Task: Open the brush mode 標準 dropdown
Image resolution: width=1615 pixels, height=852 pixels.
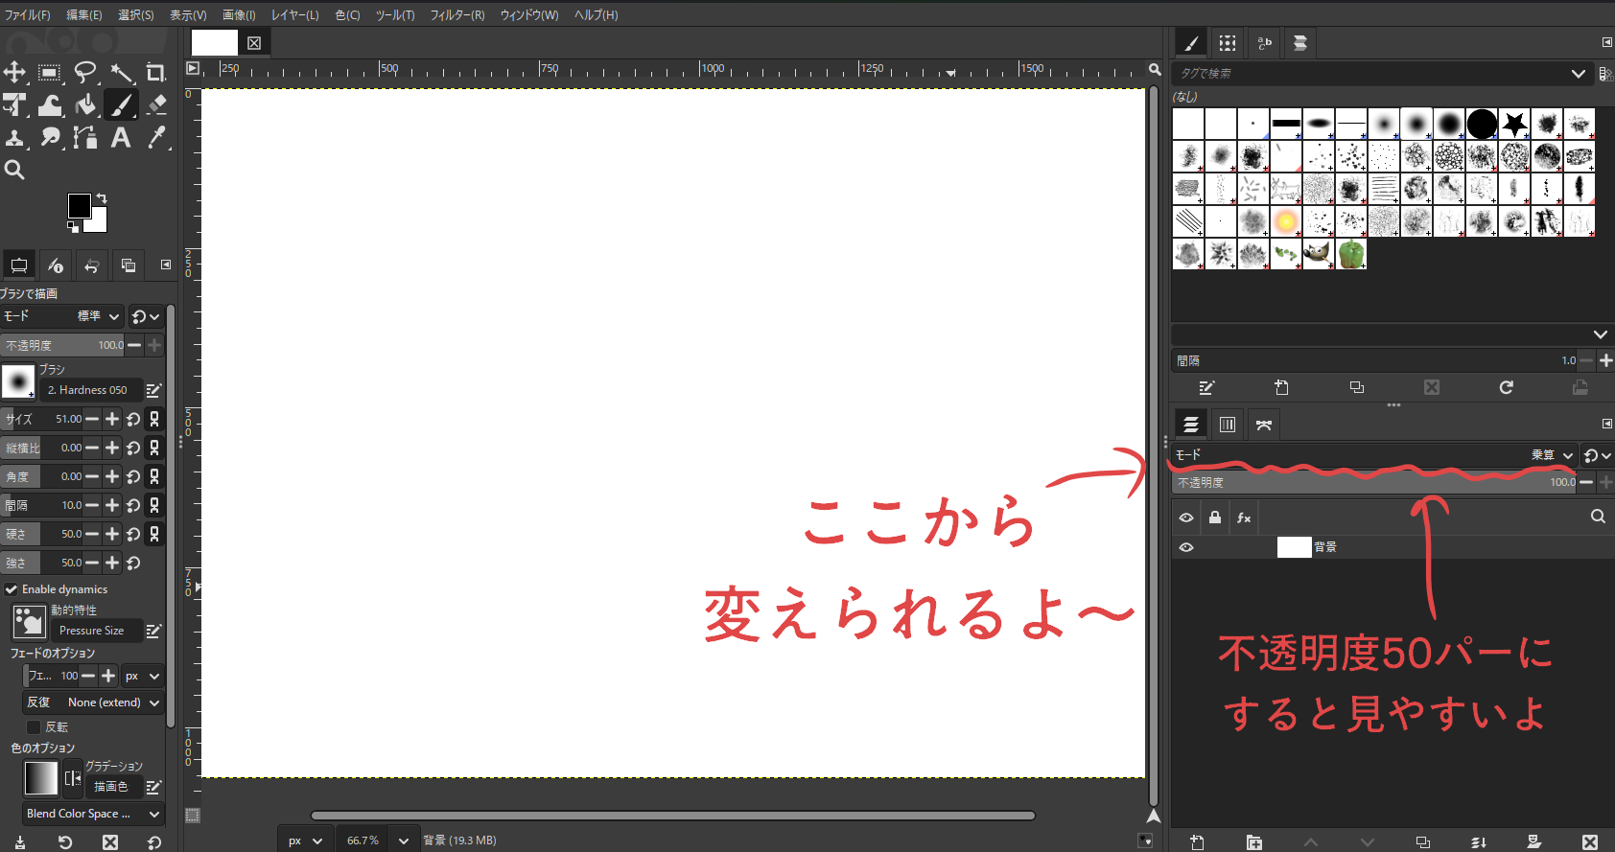Action: pyautogui.click(x=99, y=316)
